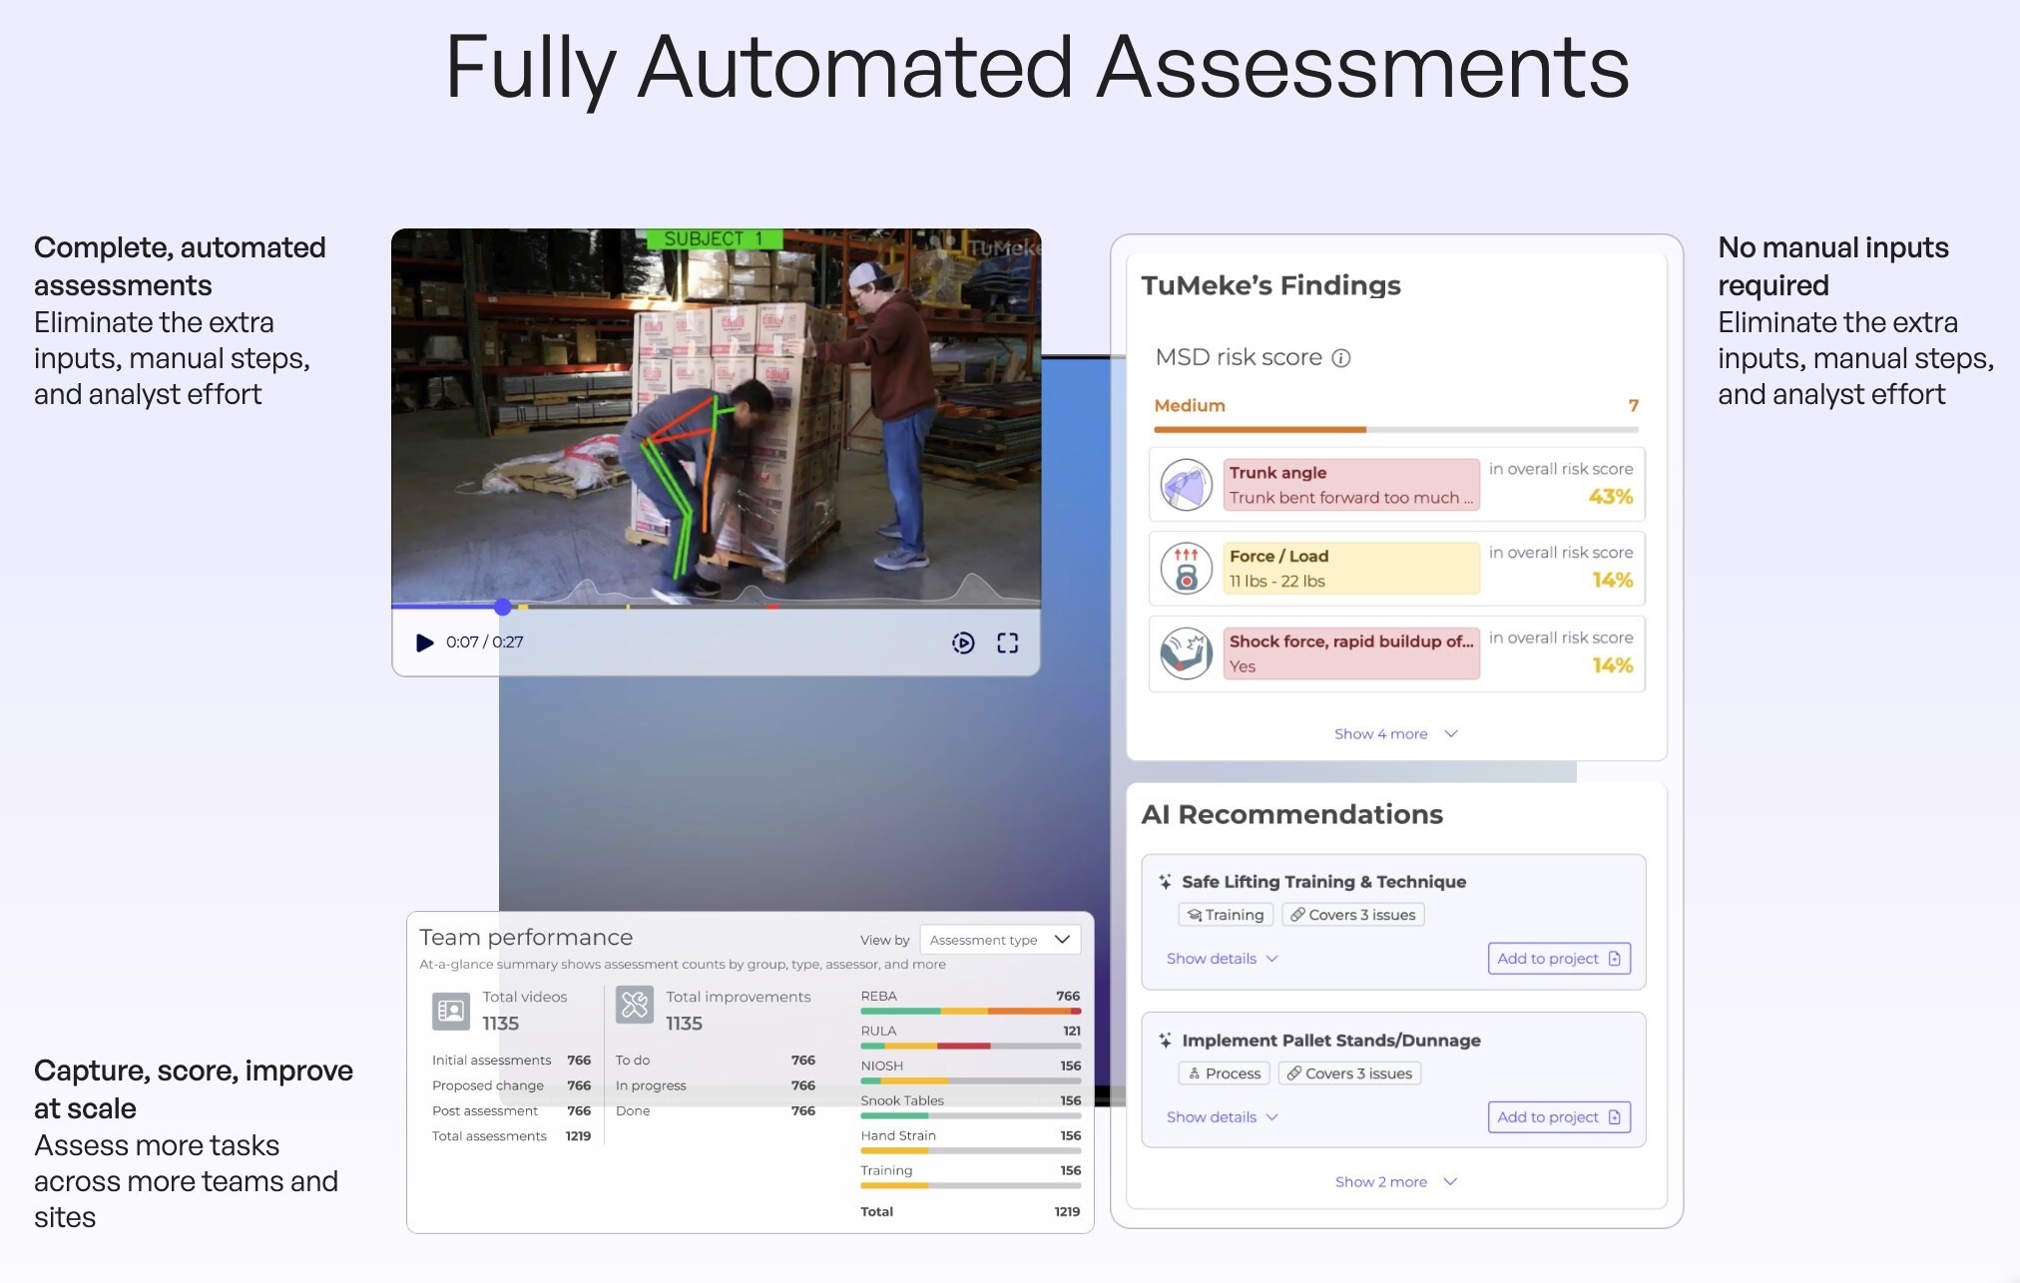Click the Trunk angle posture icon
This screenshot has width=2020, height=1283.
(1186, 485)
